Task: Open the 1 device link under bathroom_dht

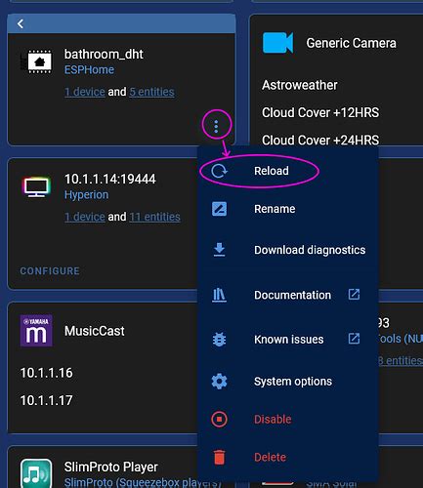Action: click(85, 92)
